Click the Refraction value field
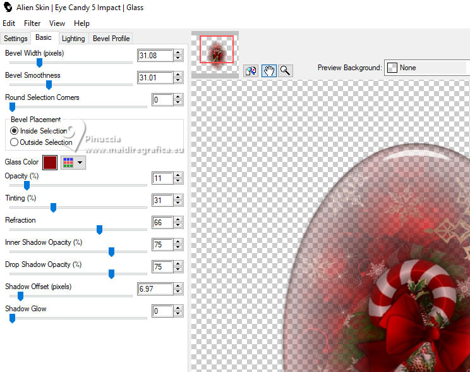The height and width of the screenshot is (372, 470). [x=162, y=223]
